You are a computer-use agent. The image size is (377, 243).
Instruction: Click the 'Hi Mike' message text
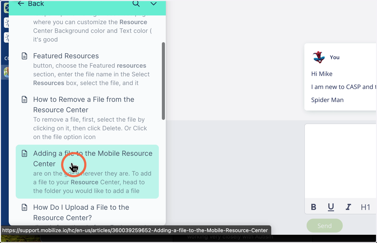[x=322, y=74]
